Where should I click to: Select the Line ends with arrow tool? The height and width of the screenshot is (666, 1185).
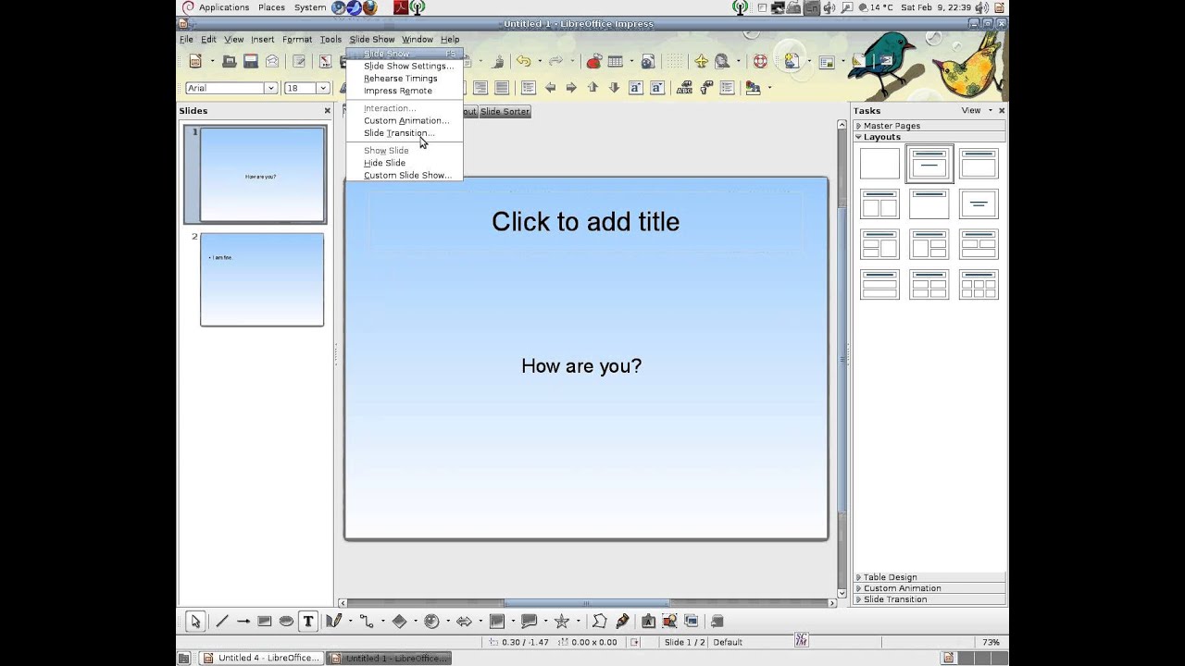[243, 622]
